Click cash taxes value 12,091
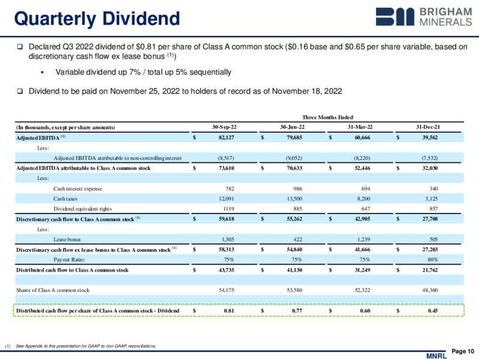This screenshot has height=359, width=479. [226, 199]
